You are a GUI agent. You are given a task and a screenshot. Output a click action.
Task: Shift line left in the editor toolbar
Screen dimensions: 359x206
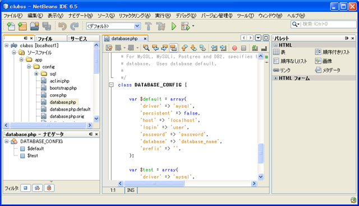(x=214, y=48)
